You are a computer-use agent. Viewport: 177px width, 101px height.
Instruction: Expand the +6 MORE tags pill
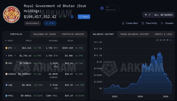point(50,23)
